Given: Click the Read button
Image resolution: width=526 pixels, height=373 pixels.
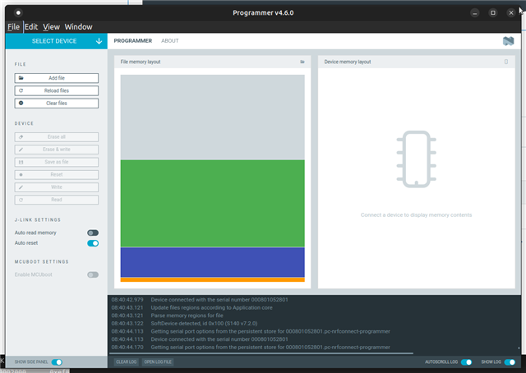Looking at the screenshot, I should [57, 200].
